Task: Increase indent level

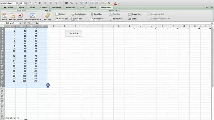Action: 97,3
